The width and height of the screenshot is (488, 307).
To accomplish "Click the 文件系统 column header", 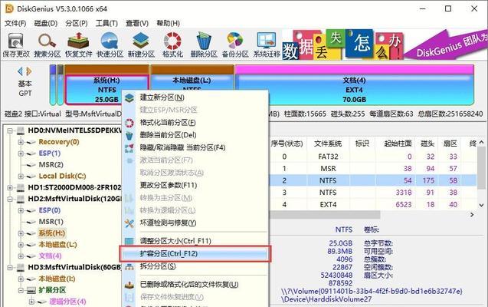I will coord(328,144).
